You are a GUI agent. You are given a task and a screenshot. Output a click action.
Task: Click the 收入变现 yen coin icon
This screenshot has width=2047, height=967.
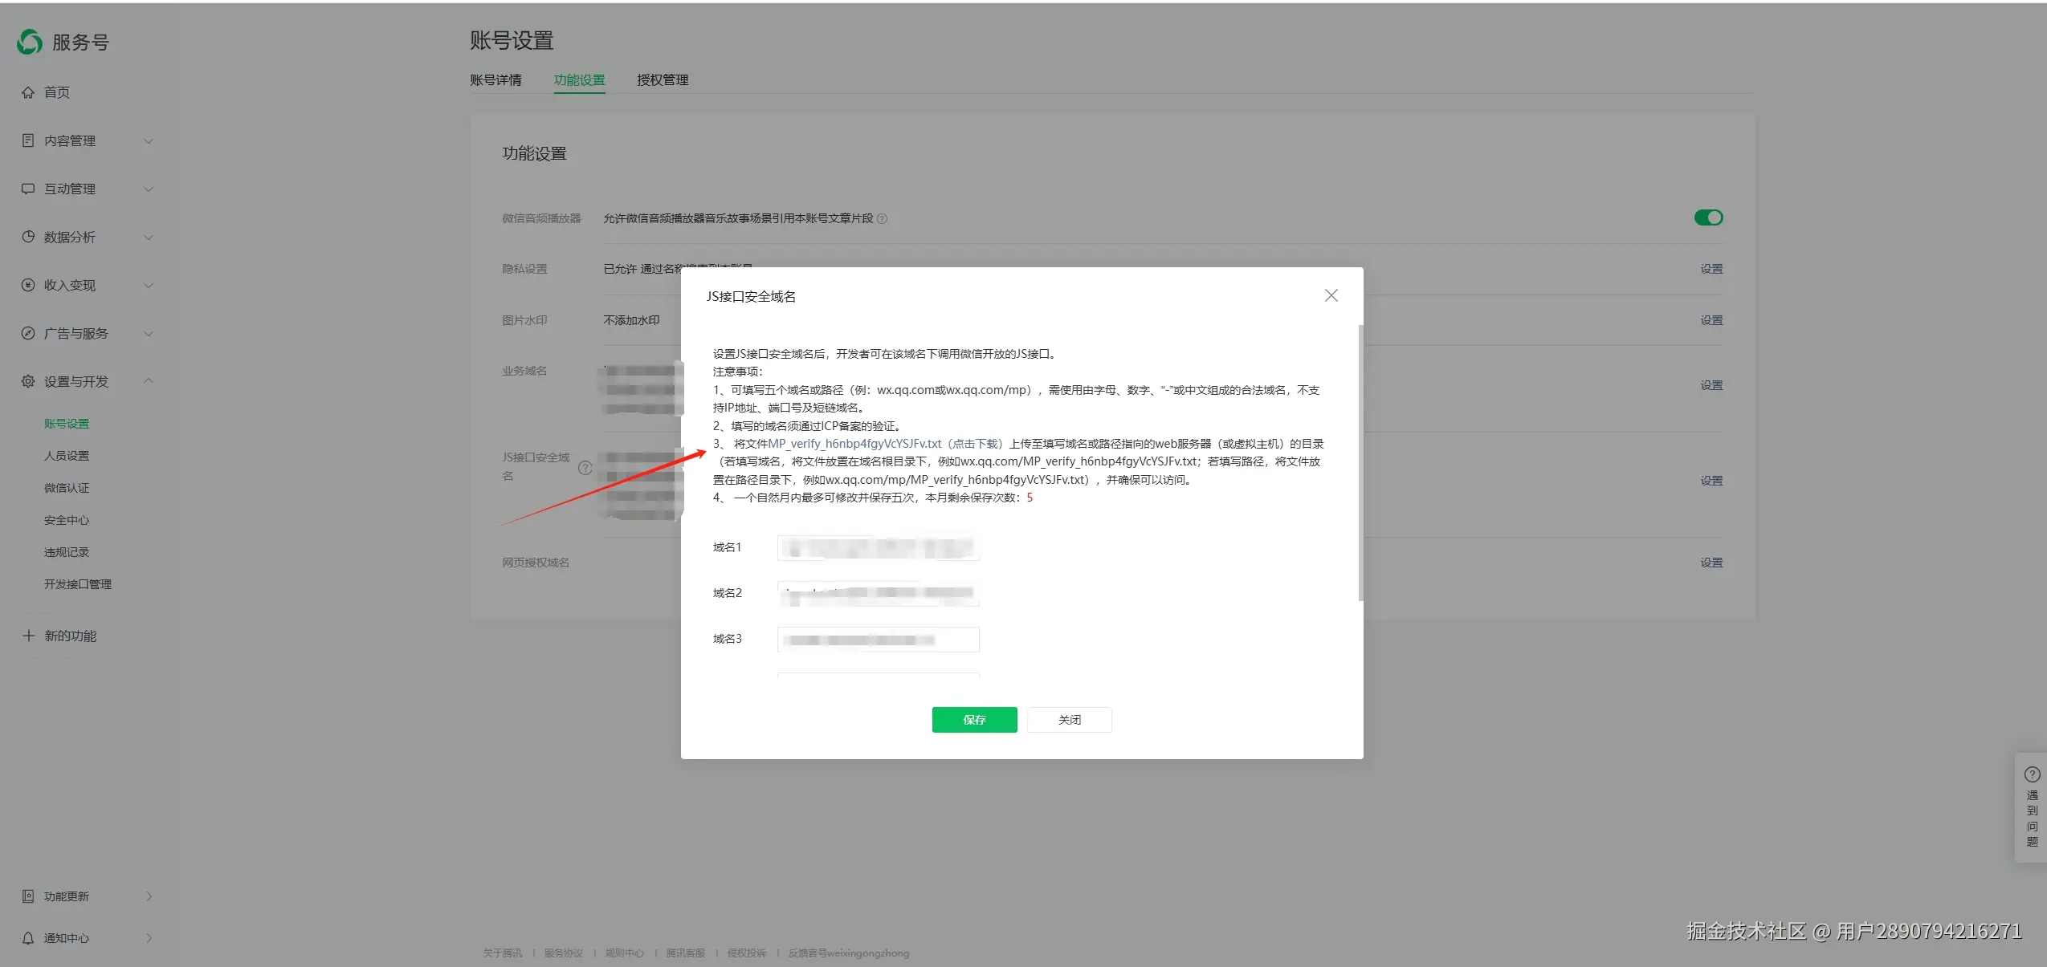point(28,285)
